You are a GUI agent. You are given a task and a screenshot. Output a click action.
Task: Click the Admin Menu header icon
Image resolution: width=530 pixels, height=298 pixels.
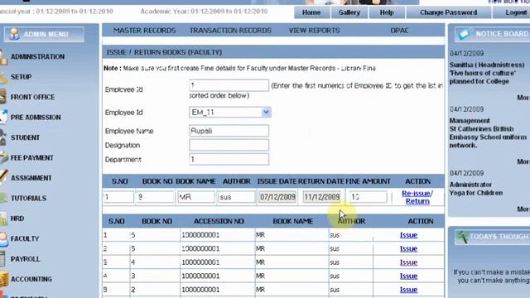(14, 34)
